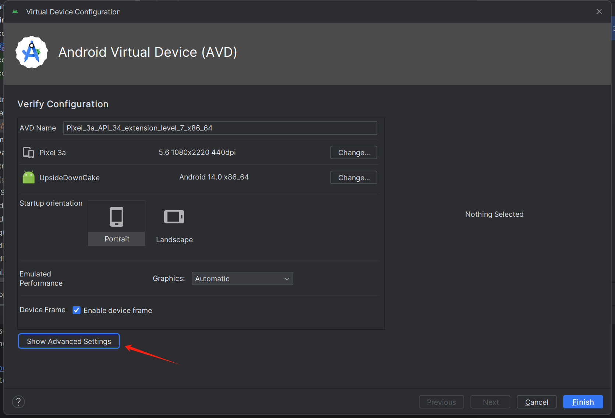The image size is (615, 418).
Task: Cancel the virtual device setup
Action: click(536, 402)
